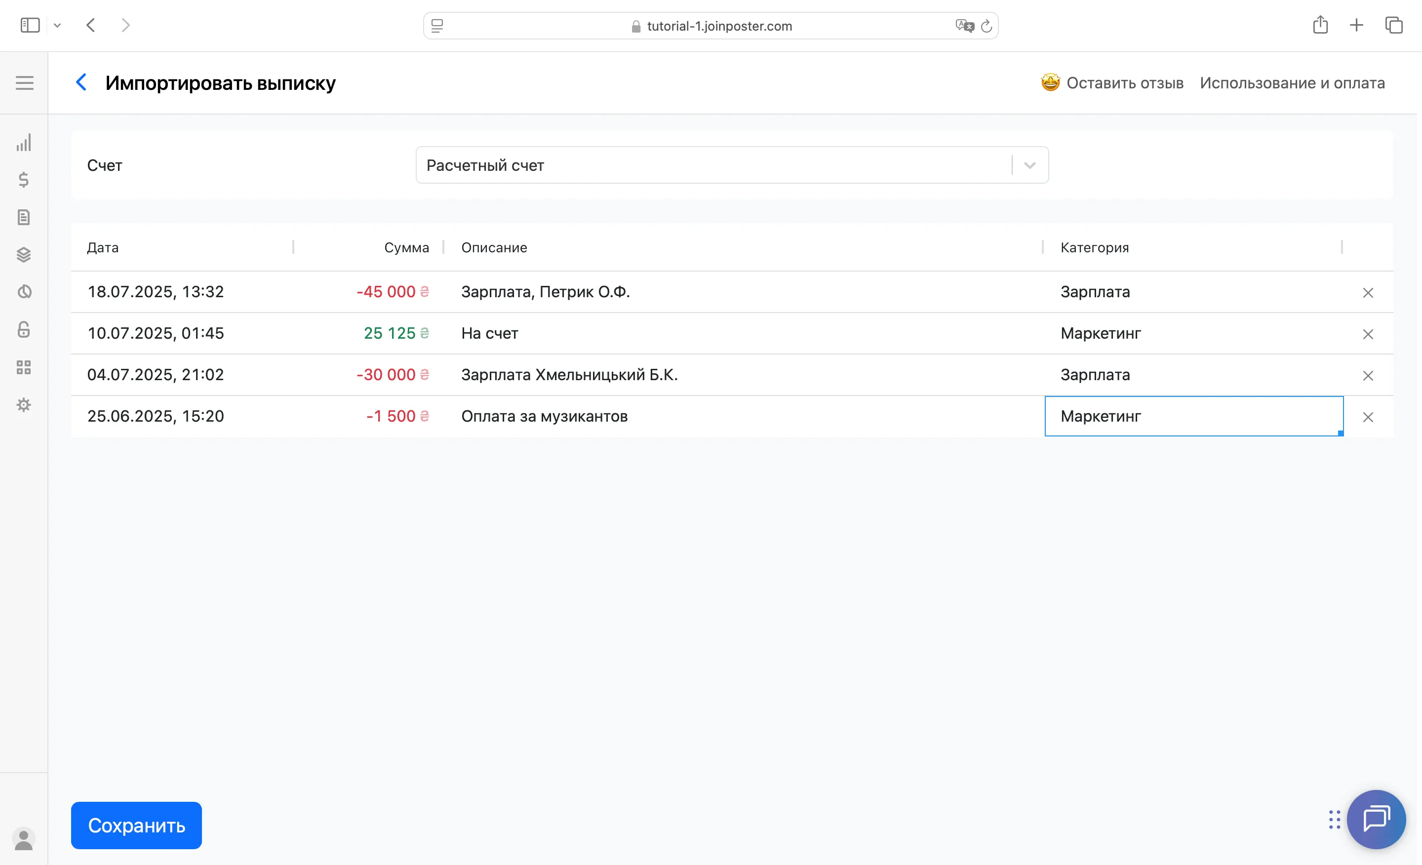Open category cell Маркетинг for Оплата за музикантов
Image resolution: width=1422 pixels, height=865 pixels.
coord(1193,416)
